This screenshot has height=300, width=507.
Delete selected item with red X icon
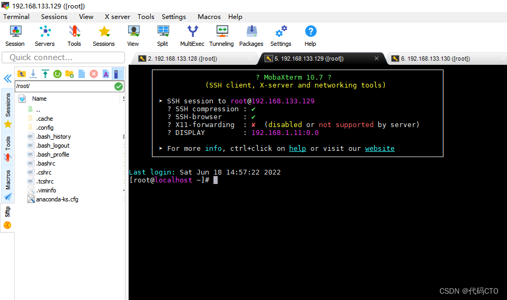coord(94,74)
